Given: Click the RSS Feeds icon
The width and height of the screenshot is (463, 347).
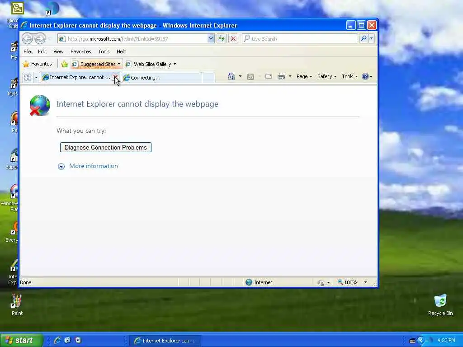Looking at the screenshot, I should (250, 77).
